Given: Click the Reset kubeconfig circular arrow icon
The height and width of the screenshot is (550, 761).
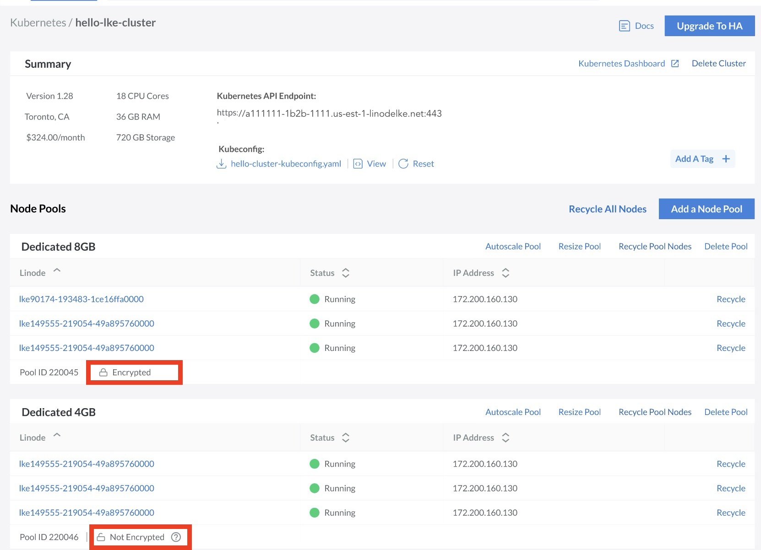Looking at the screenshot, I should pos(403,164).
